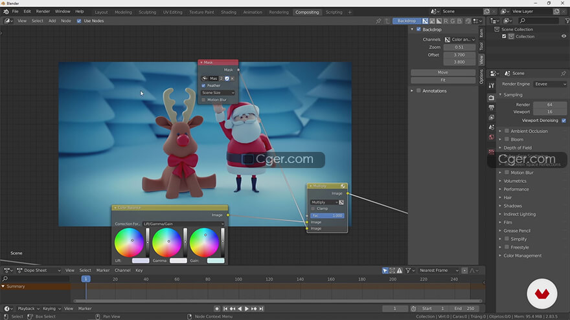Show Color and Alpha backdrop channel
The image size is (570, 320).
[425, 21]
